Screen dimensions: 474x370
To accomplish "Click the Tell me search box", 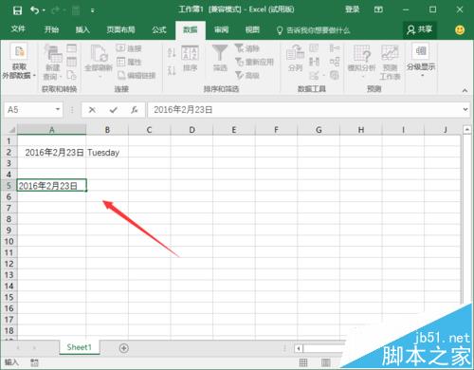I will point(313,30).
